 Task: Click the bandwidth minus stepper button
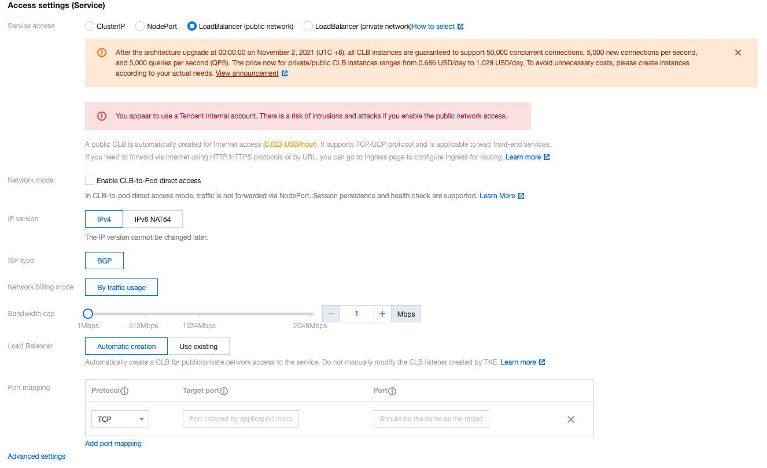pyautogui.click(x=331, y=314)
